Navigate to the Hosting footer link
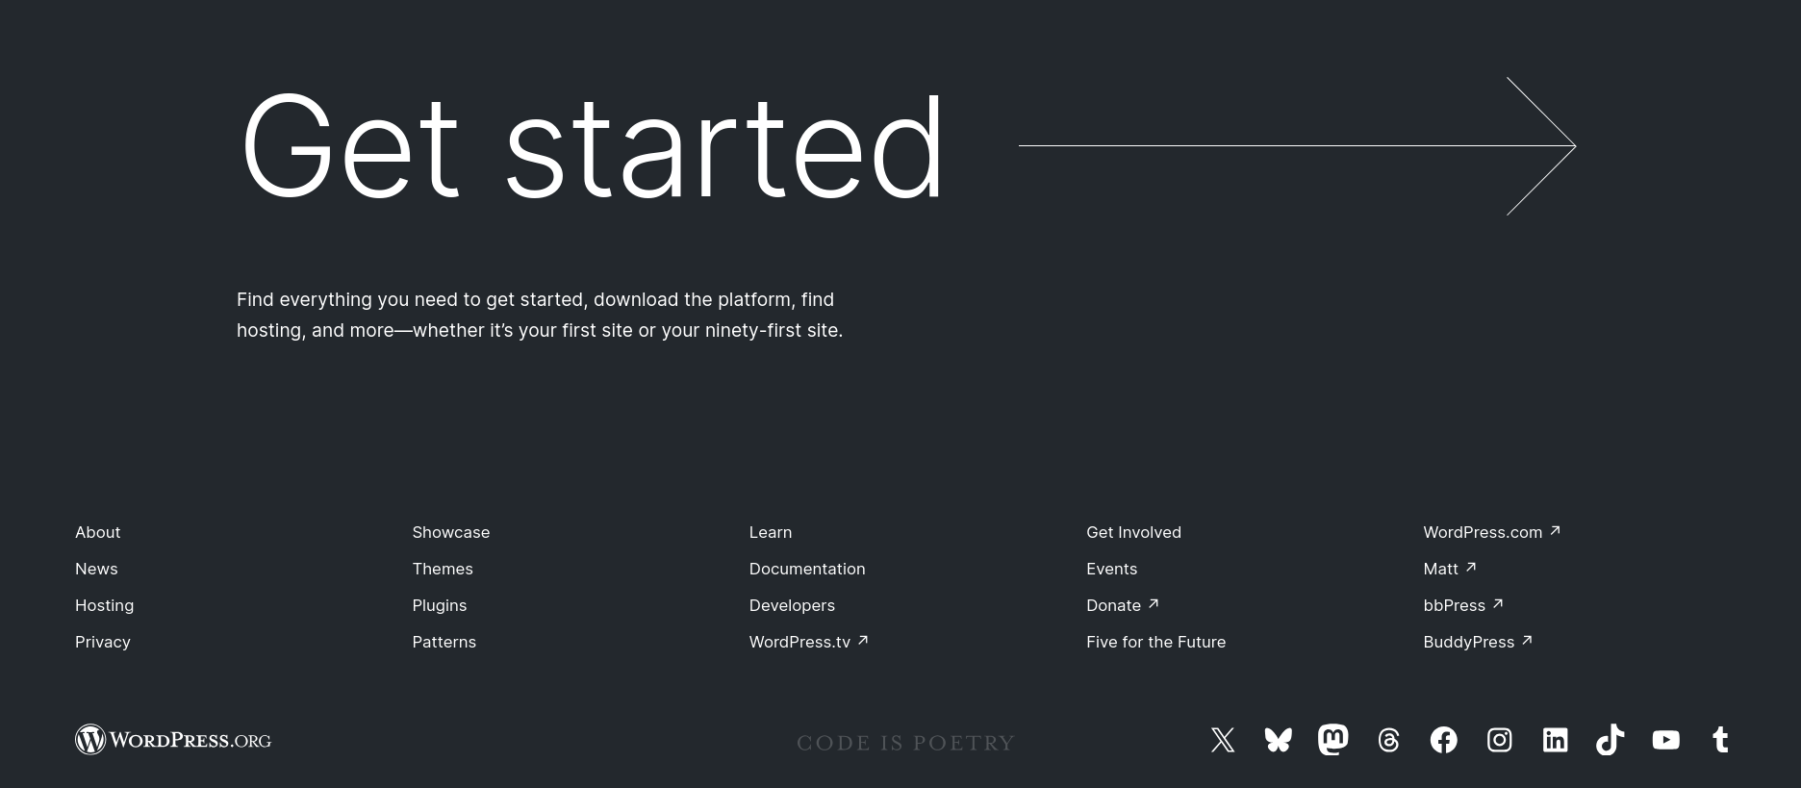This screenshot has height=788, width=1801. (x=104, y=605)
